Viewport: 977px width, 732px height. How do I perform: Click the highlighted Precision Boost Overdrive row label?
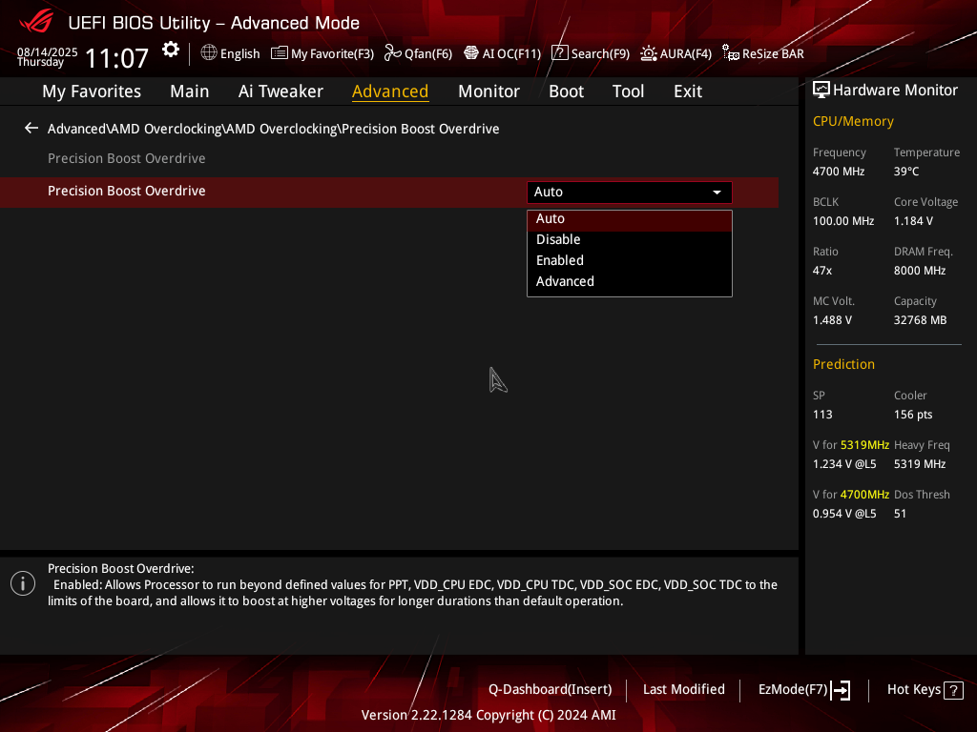point(127,191)
